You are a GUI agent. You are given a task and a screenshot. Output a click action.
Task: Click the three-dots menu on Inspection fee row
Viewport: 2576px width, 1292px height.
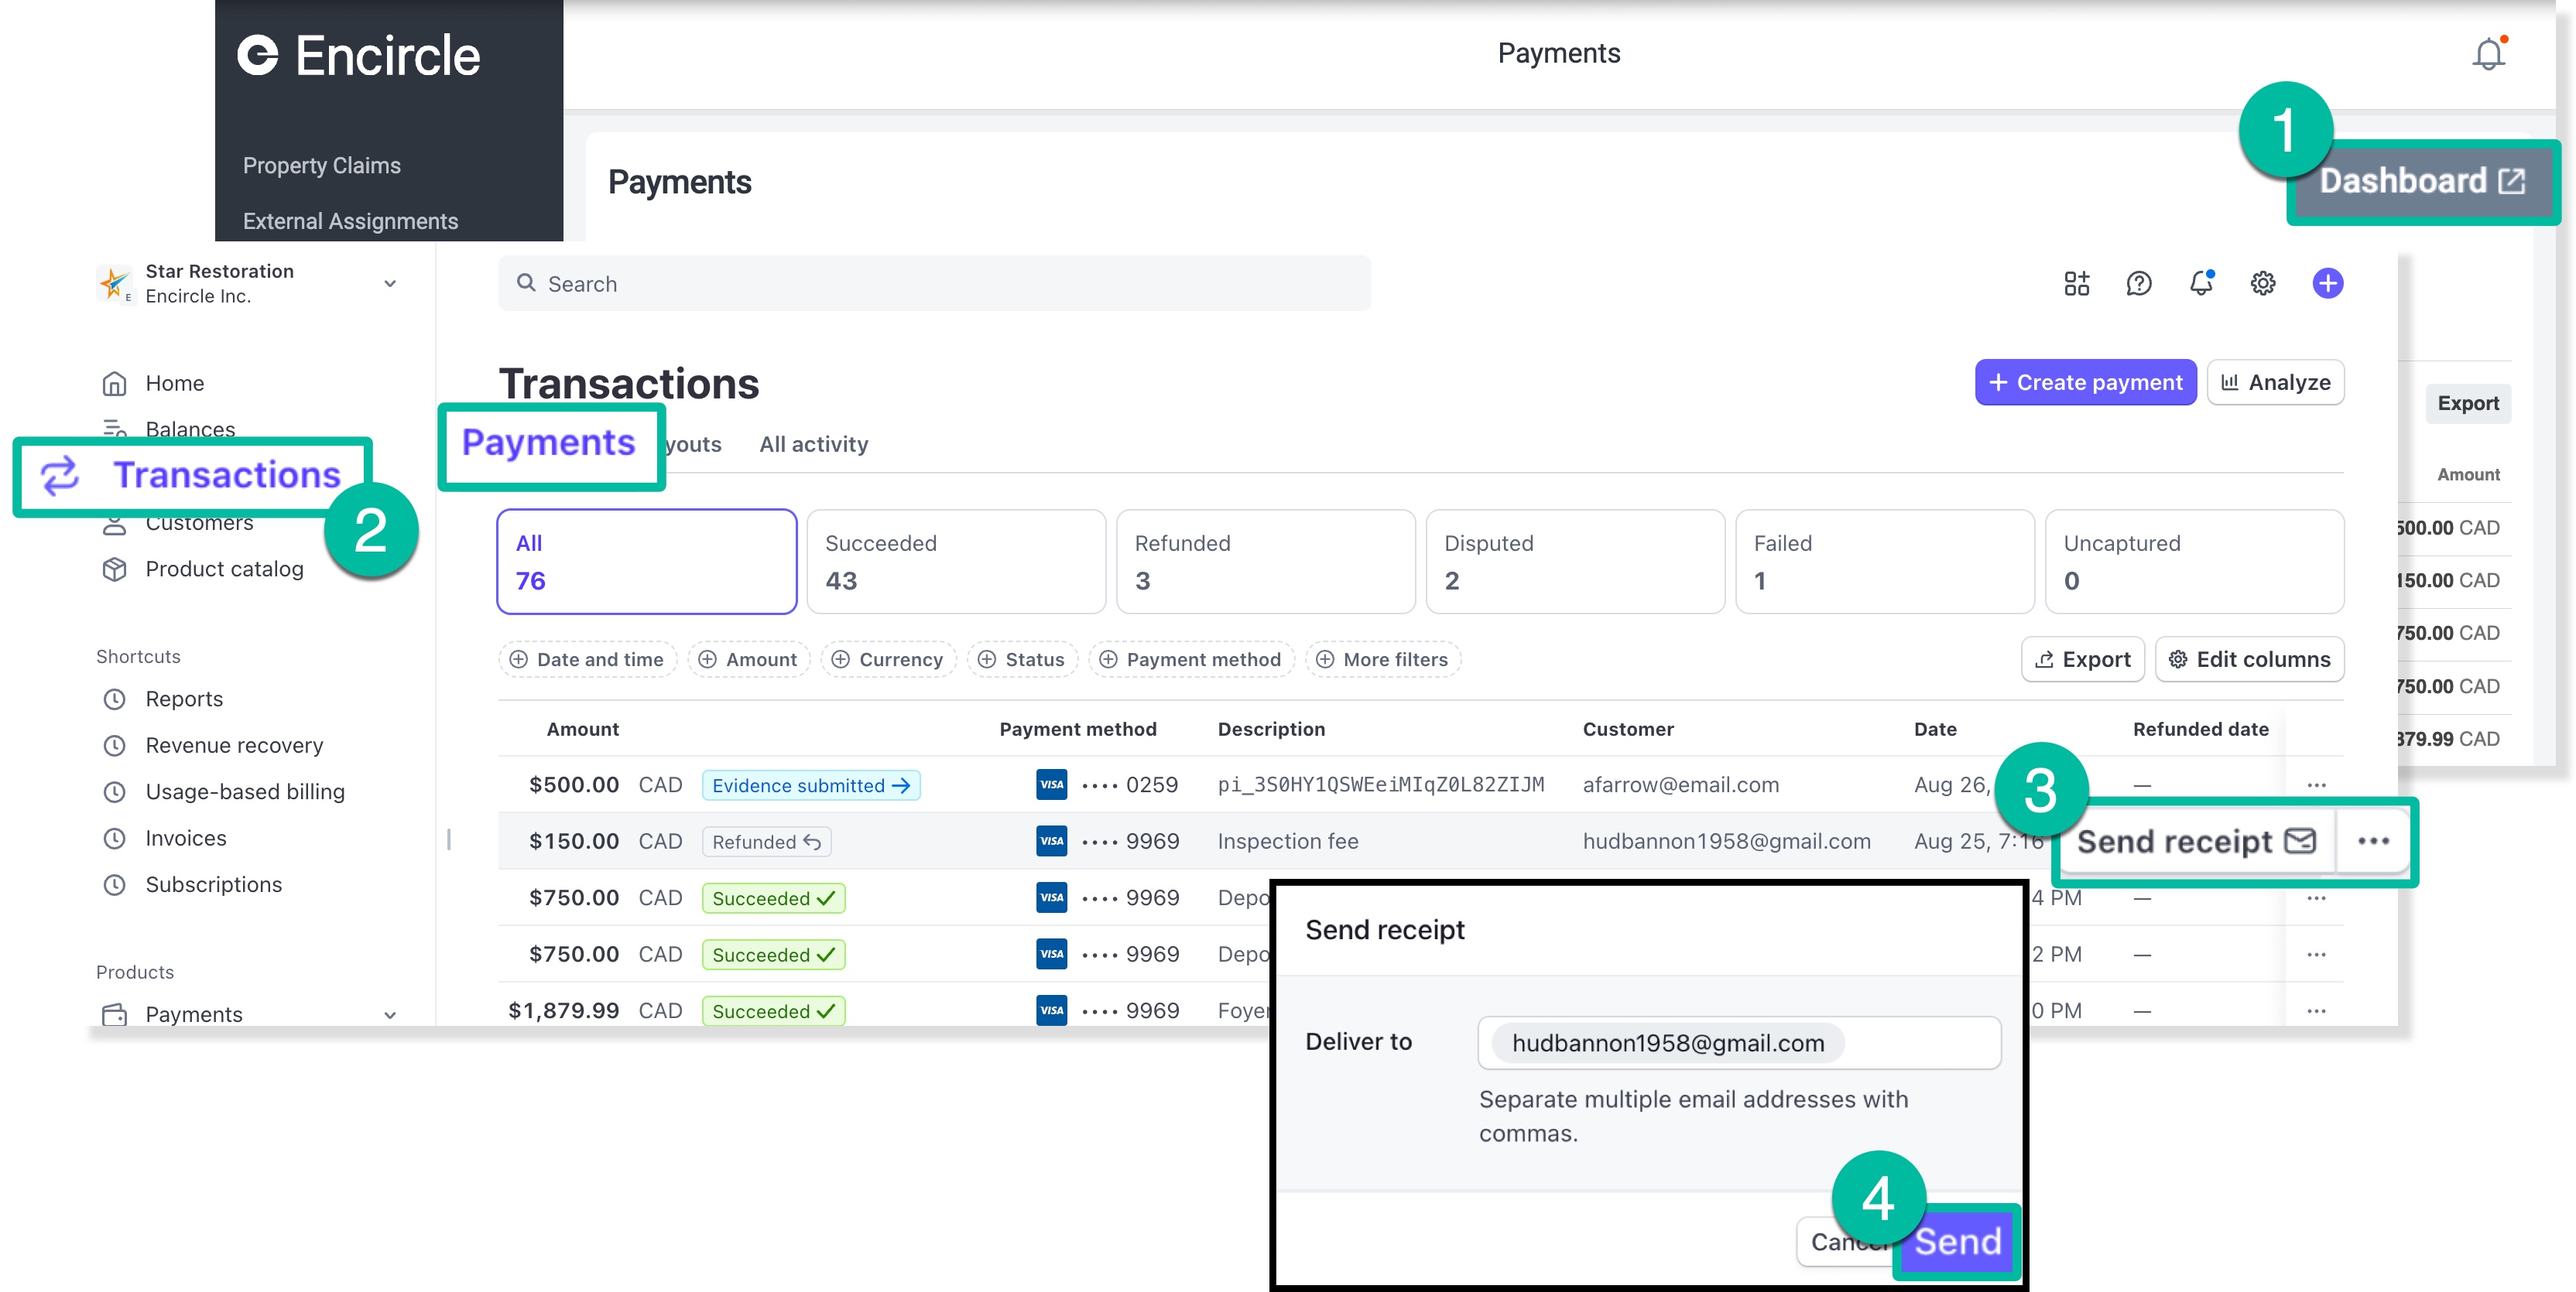coord(2373,842)
